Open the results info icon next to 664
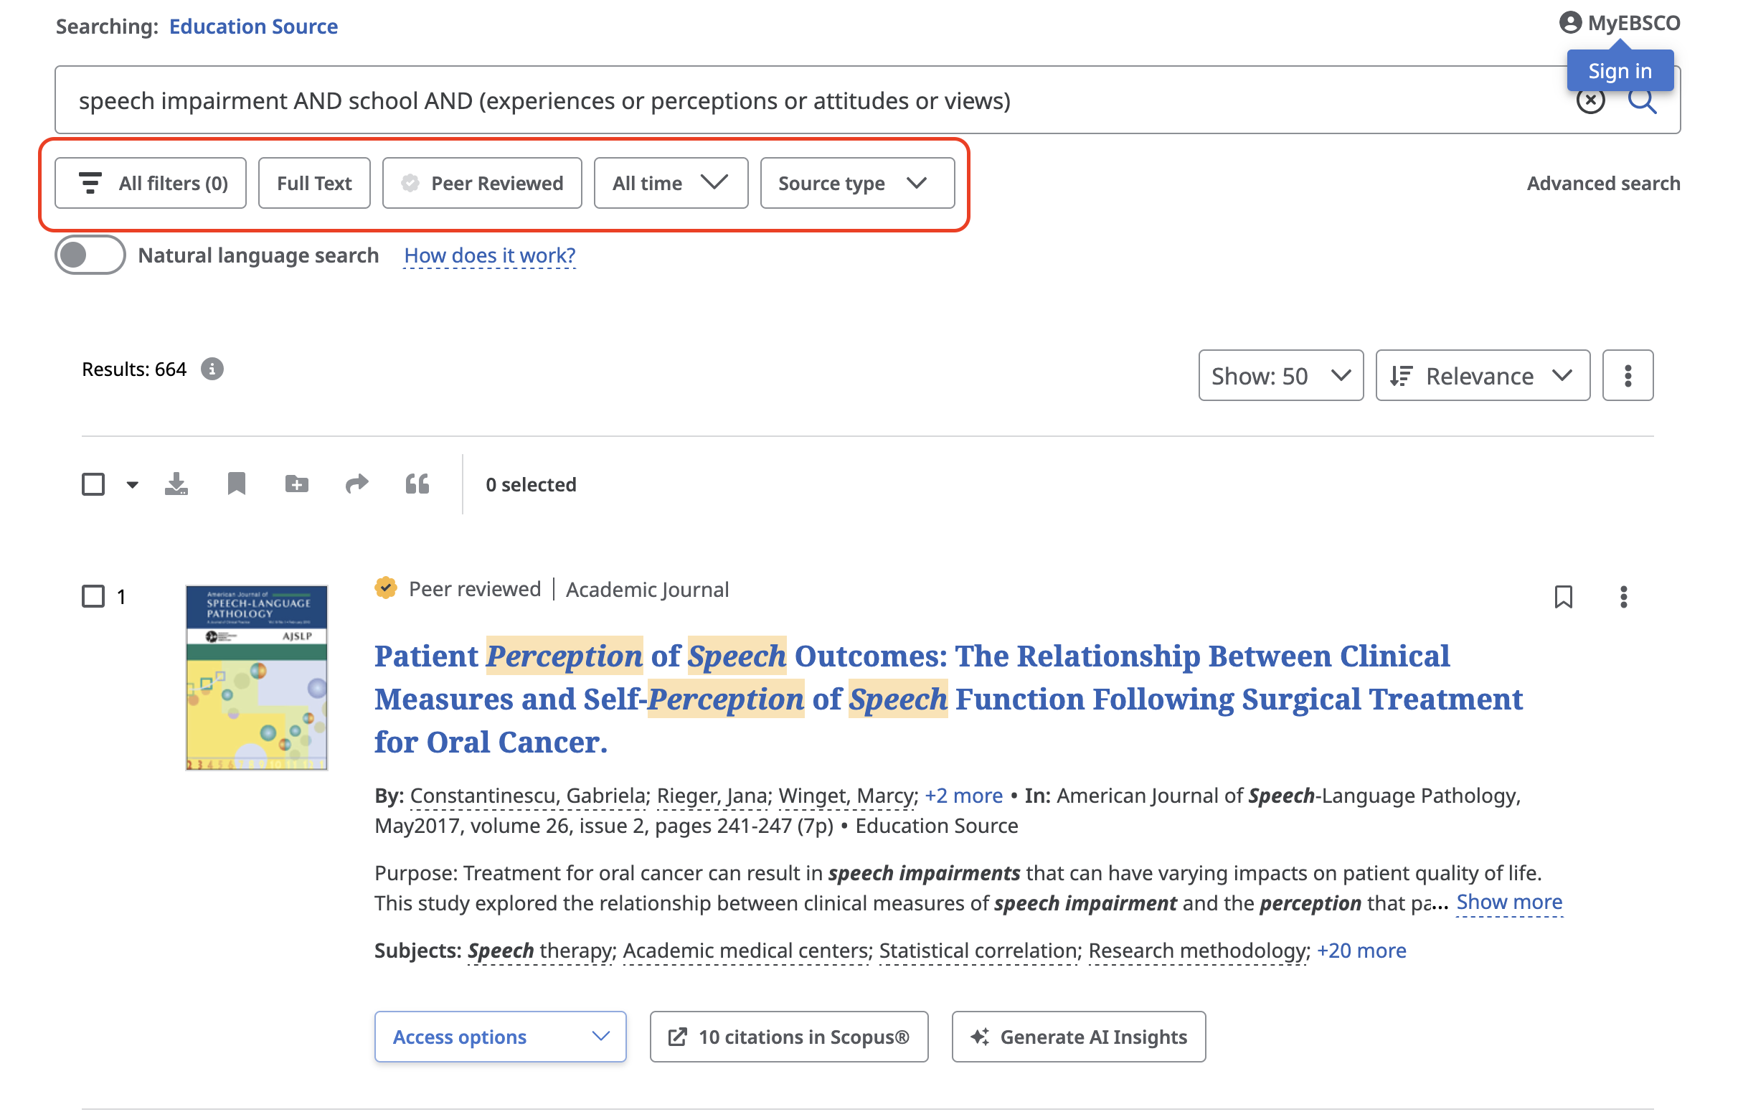 [212, 369]
